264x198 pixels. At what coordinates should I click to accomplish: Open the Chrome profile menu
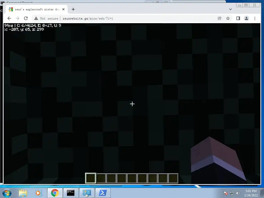click(x=246, y=18)
